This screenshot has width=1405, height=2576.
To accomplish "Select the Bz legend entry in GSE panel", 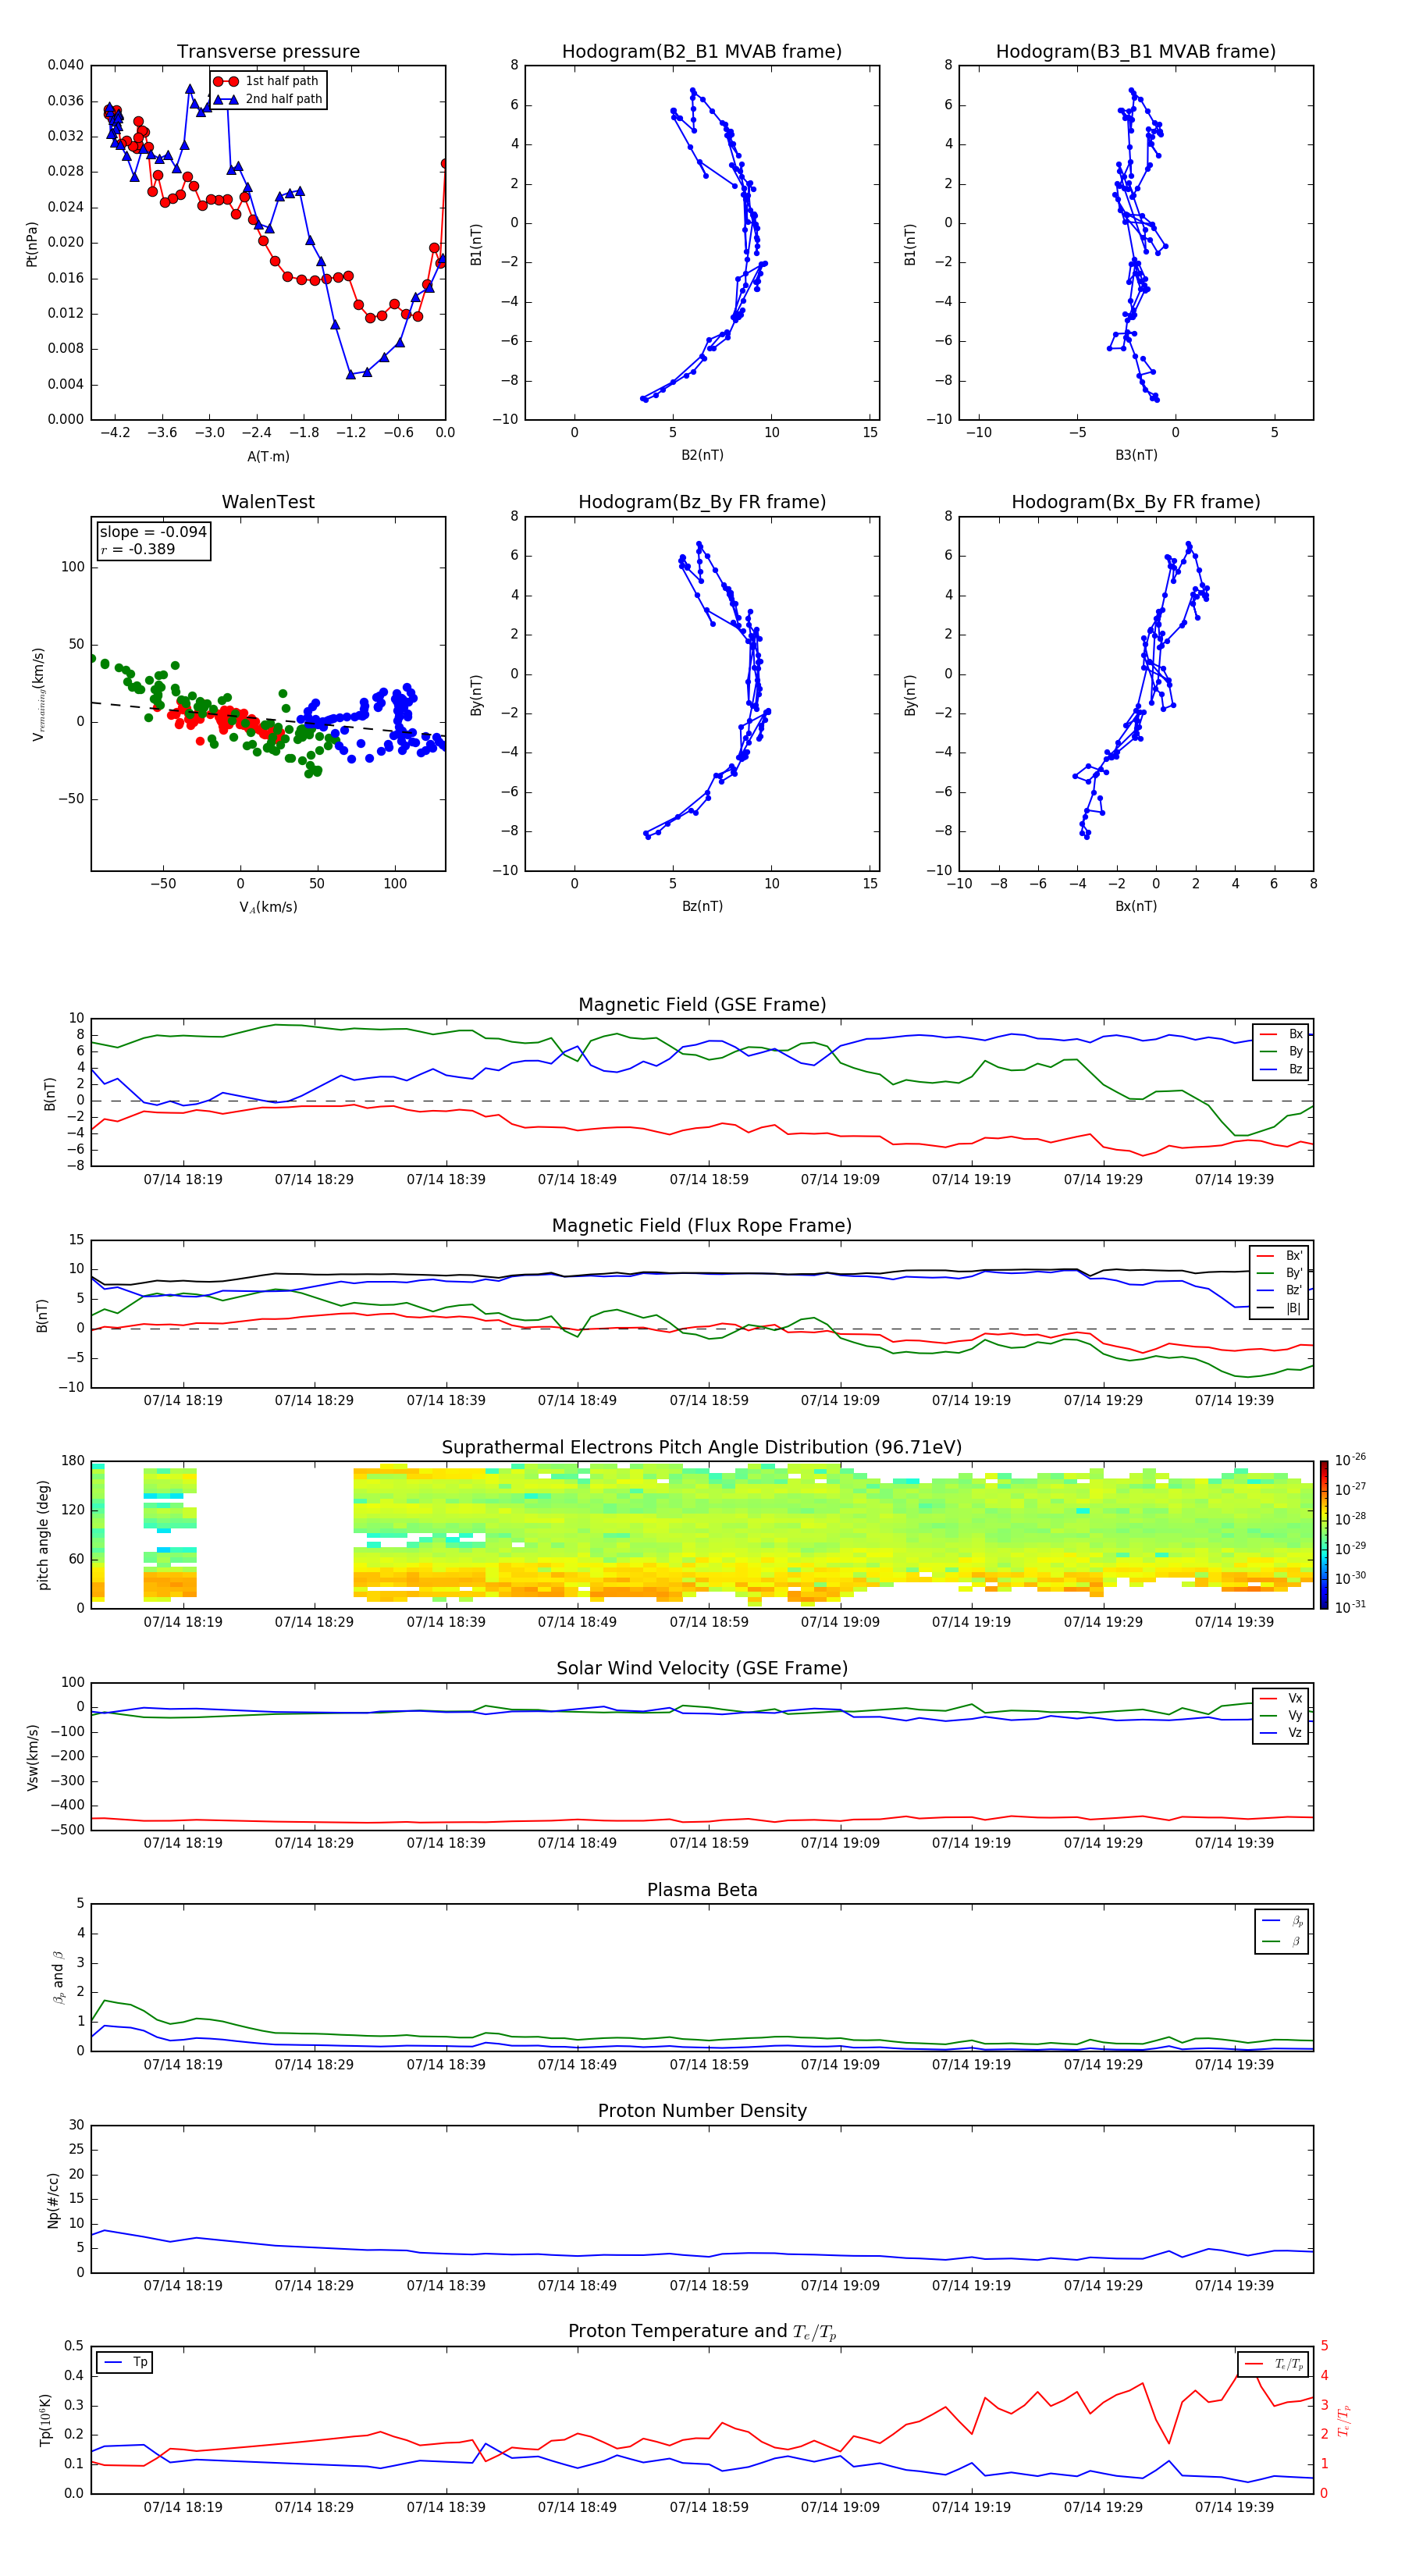I will 1281,1069.
